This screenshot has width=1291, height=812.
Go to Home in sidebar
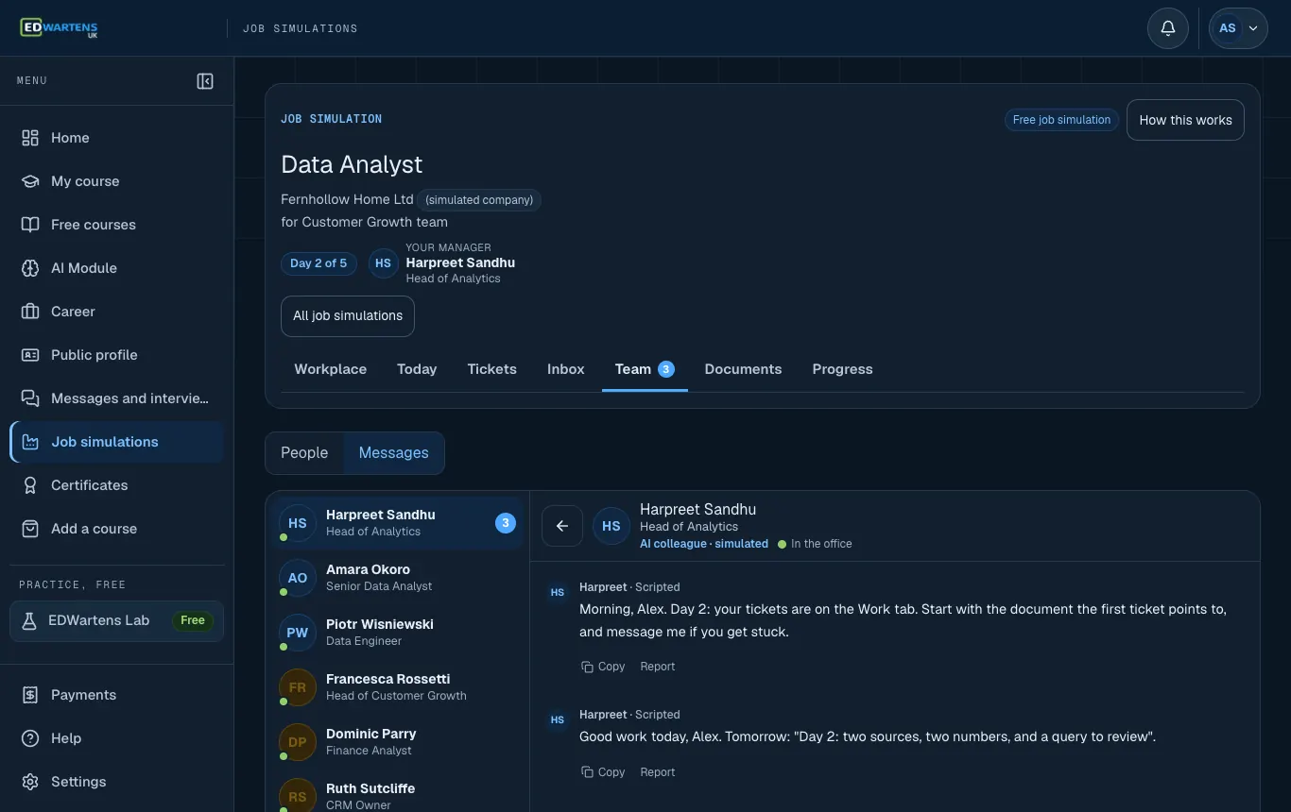click(x=117, y=138)
